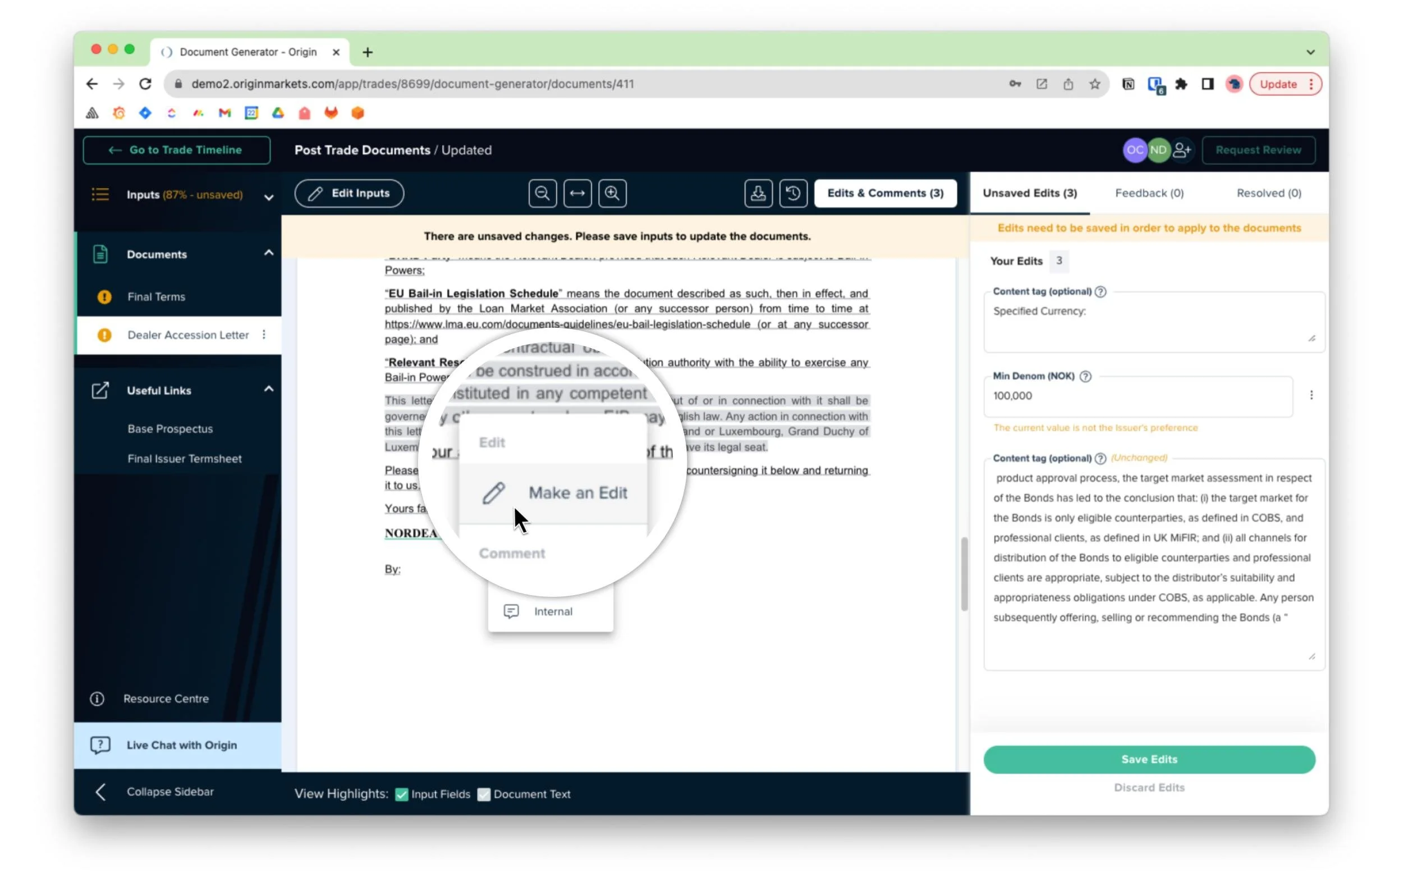The width and height of the screenshot is (1403, 877).
Task: Expand the Inputs section dropdown chevron
Action: click(268, 197)
